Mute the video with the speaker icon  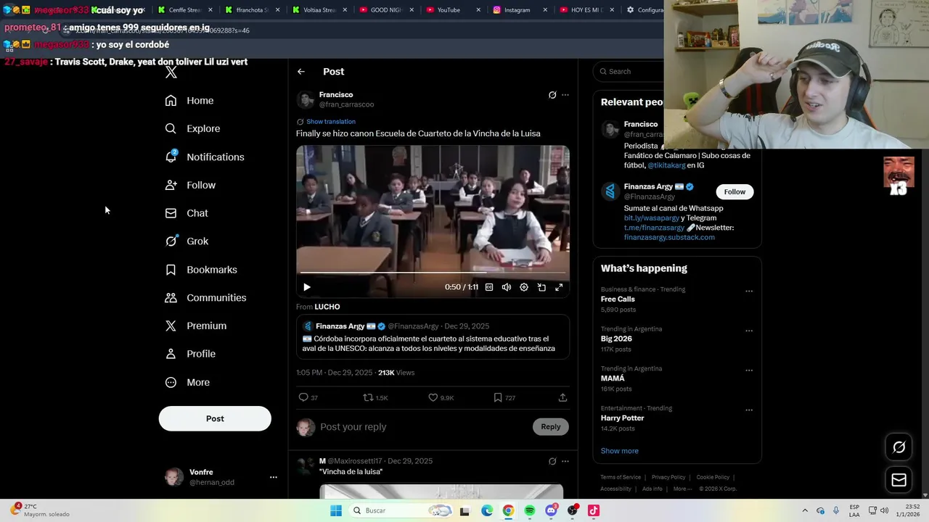coord(507,288)
